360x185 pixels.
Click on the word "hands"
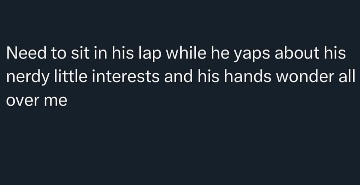click(x=237, y=77)
